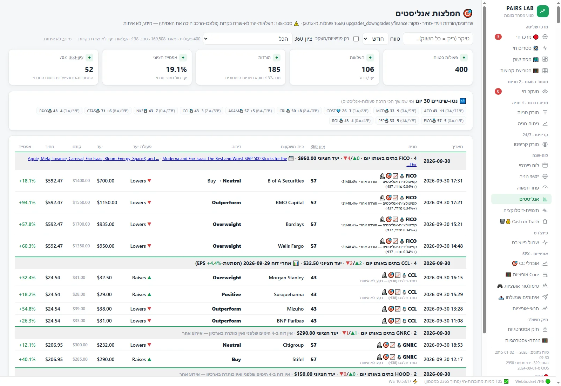Click the טיקר ticker search input field
Viewport: 561px width, 386px height.
coord(438,39)
